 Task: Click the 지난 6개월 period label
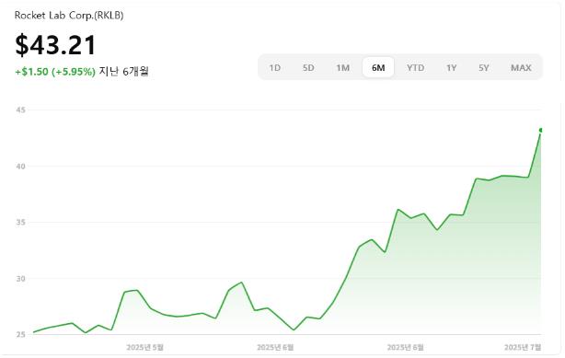(123, 72)
